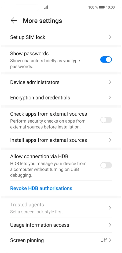Open Install apps from external sources
The image size is (122, 253).
click(x=61, y=140)
